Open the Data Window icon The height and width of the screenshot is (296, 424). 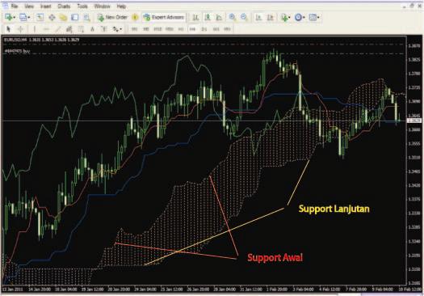52,18
